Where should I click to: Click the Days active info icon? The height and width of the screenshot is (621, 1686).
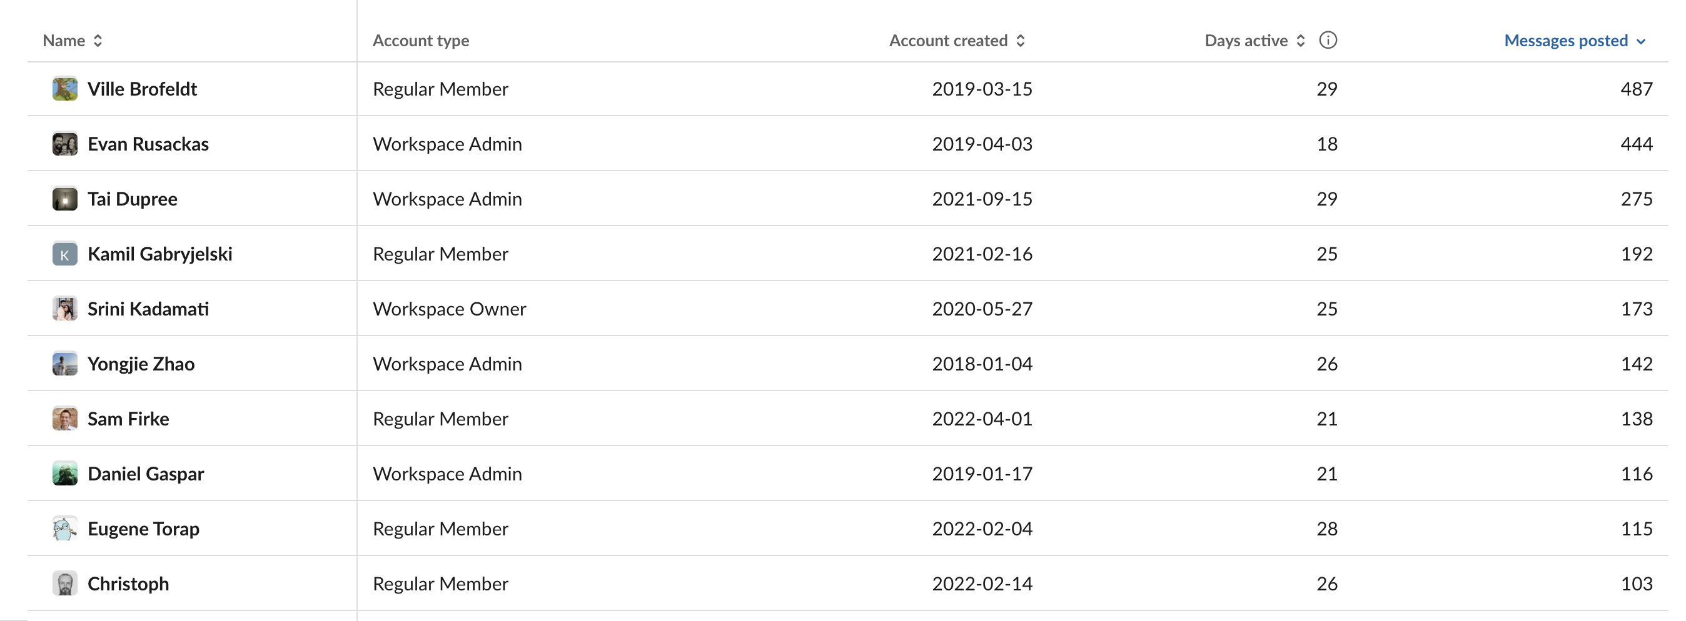click(x=1328, y=41)
